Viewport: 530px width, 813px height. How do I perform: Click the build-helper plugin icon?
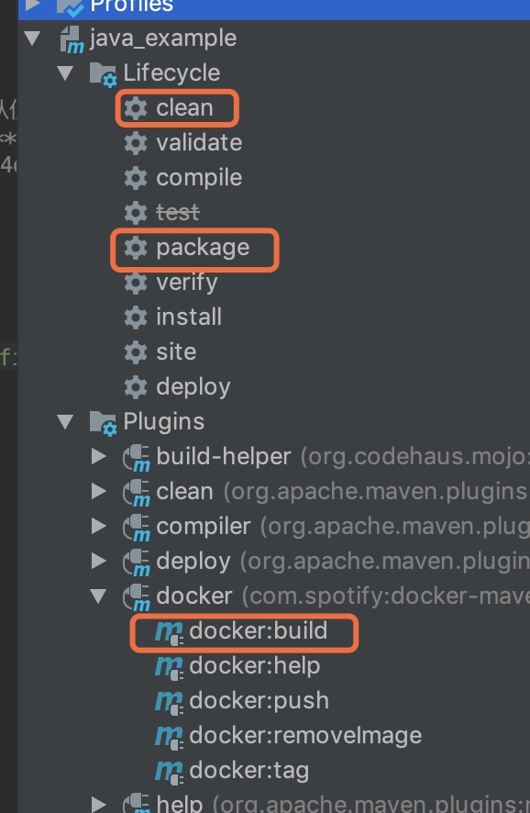pyautogui.click(x=137, y=459)
